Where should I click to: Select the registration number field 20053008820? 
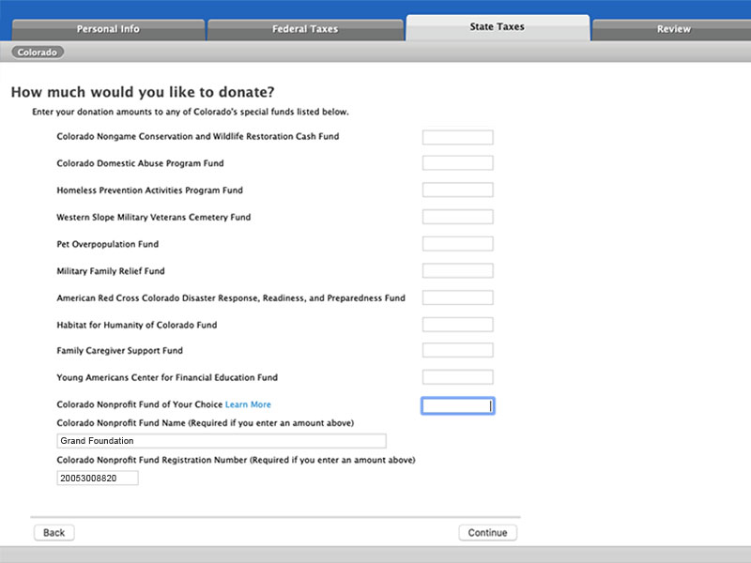(x=97, y=479)
